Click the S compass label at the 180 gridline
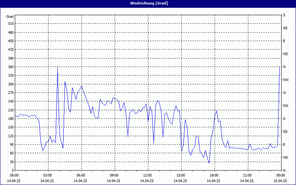 coord(284,119)
